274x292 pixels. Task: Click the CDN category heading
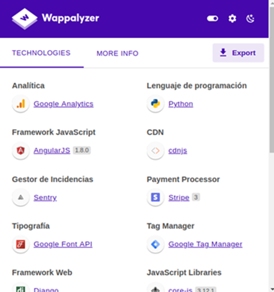click(x=155, y=132)
